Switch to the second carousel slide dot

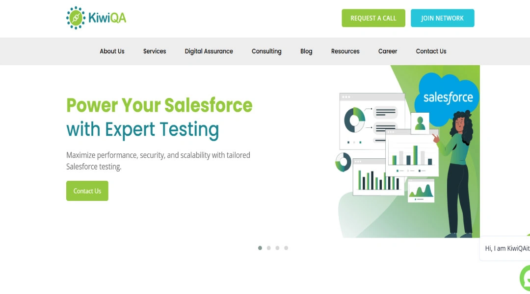269,248
